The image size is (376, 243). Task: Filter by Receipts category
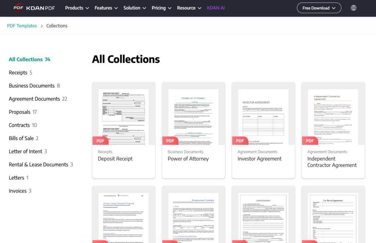(21, 72)
